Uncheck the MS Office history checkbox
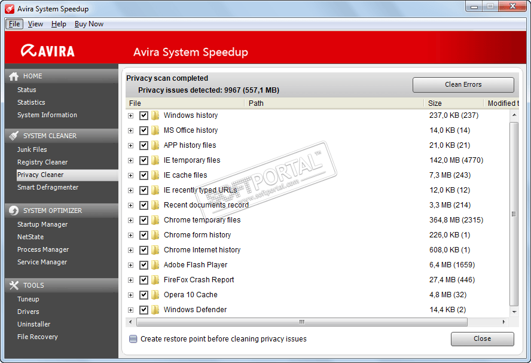This screenshot has width=531, height=363. [144, 130]
